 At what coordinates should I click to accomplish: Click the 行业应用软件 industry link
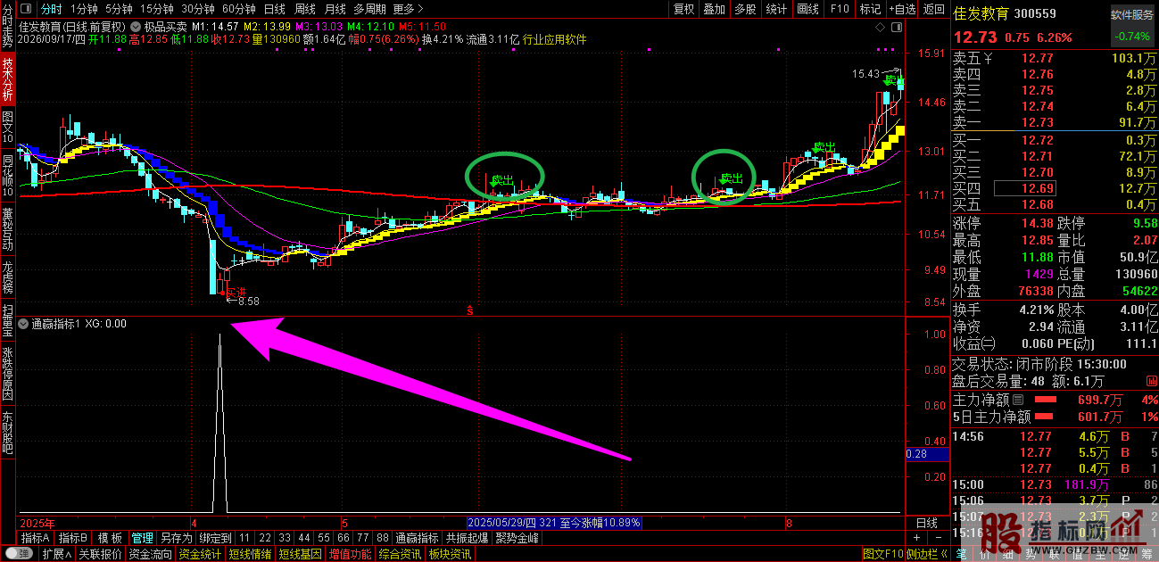(554, 39)
